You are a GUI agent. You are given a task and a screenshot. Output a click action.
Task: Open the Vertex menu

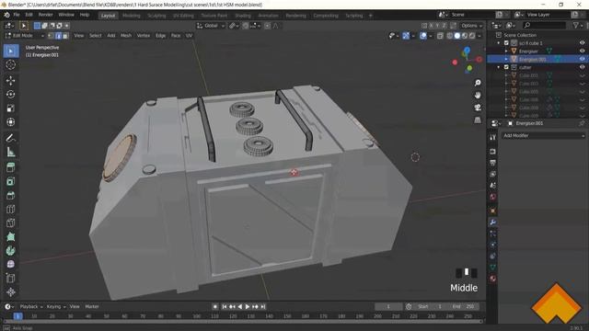144,36
